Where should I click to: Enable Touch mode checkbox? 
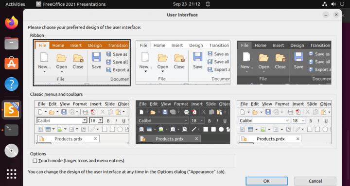(x=35, y=161)
